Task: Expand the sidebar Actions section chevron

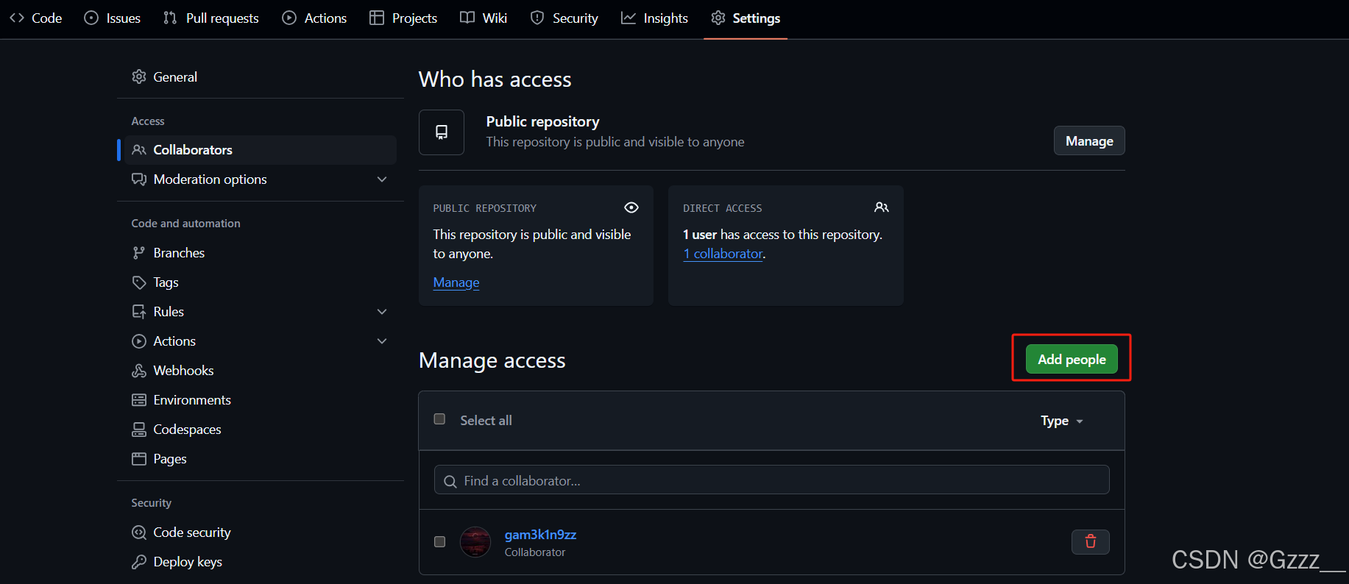Action: 382,341
